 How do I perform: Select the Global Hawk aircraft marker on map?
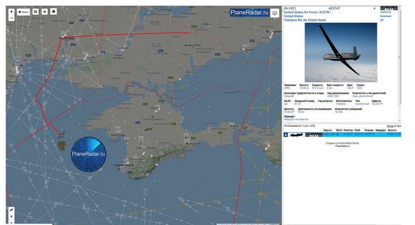61,135
